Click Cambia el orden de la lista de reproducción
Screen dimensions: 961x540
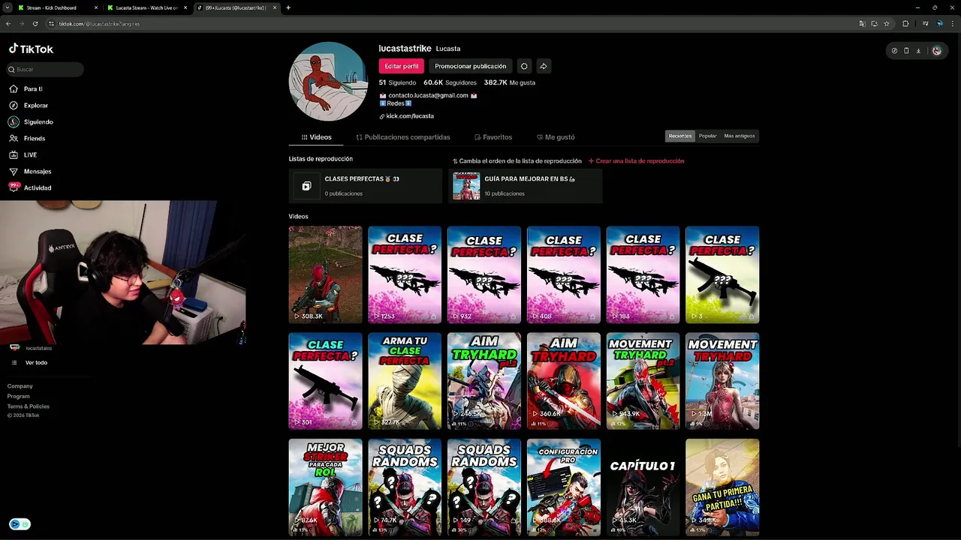517,160
